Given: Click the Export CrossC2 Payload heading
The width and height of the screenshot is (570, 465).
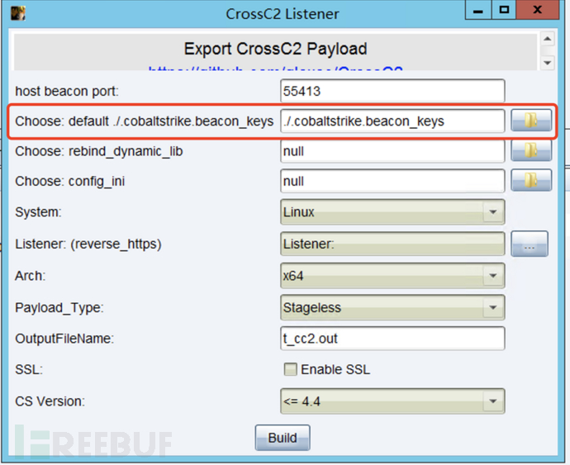Looking at the screenshot, I should click(276, 49).
